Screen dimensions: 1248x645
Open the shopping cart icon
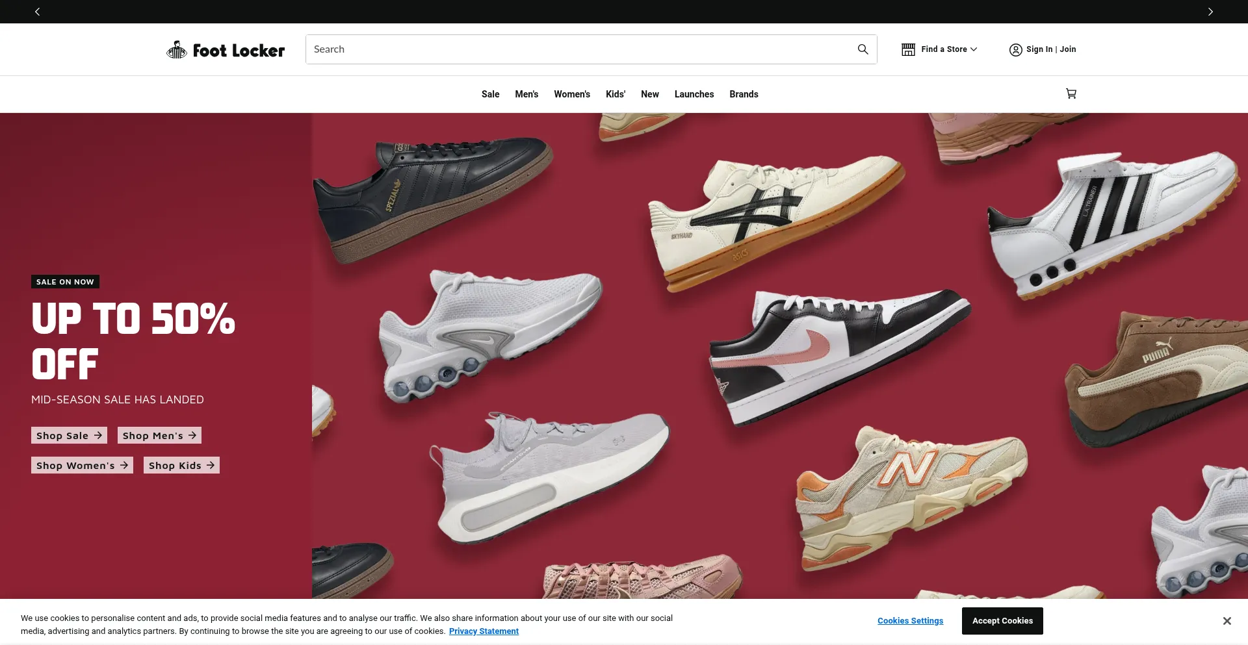pyautogui.click(x=1071, y=94)
